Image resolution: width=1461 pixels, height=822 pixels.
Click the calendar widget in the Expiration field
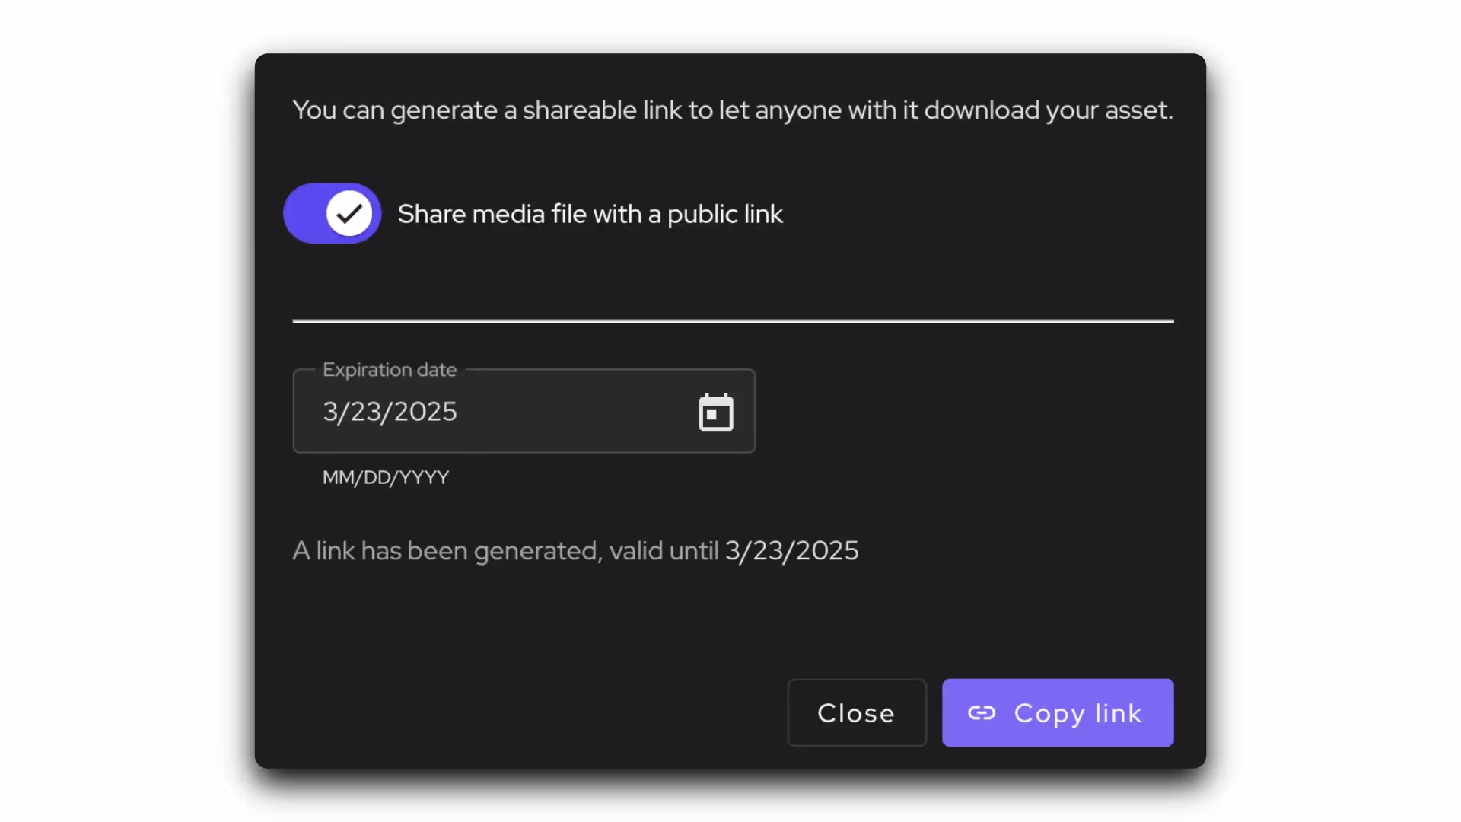point(715,411)
